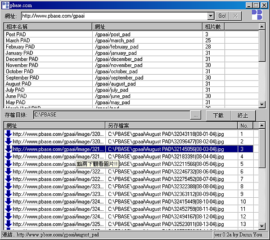Screen dimensions: 270x240
Task: Click download list scrollbar up arrow
Action: [262, 125]
